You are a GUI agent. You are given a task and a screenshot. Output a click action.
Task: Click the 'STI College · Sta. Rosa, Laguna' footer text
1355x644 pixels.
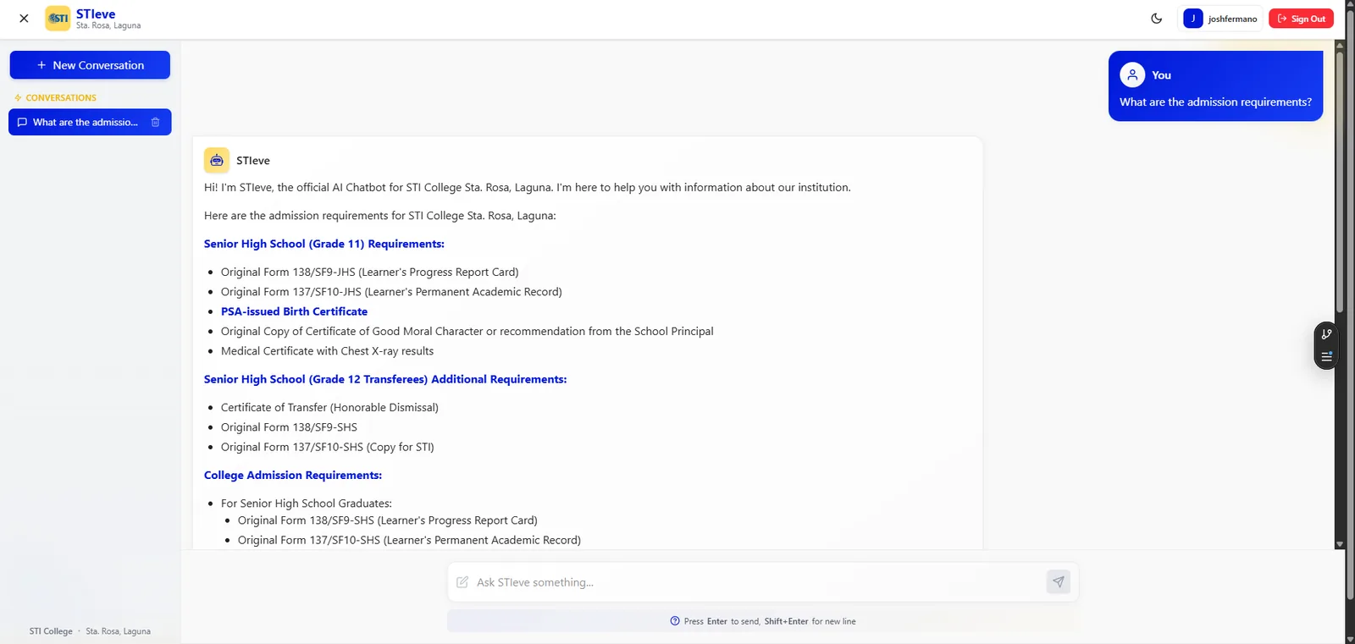pyautogui.click(x=90, y=631)
